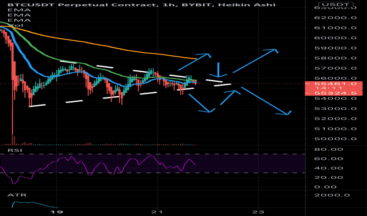Image resolution: width=367 pixels, height=216 pixels.
Task: Click the 55324.5 price label
Action: click(x=335, y=93)
